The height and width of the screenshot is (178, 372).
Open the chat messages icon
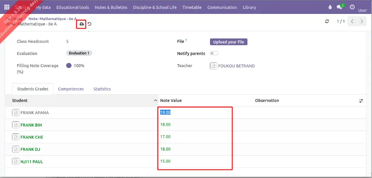coord(340,7)
